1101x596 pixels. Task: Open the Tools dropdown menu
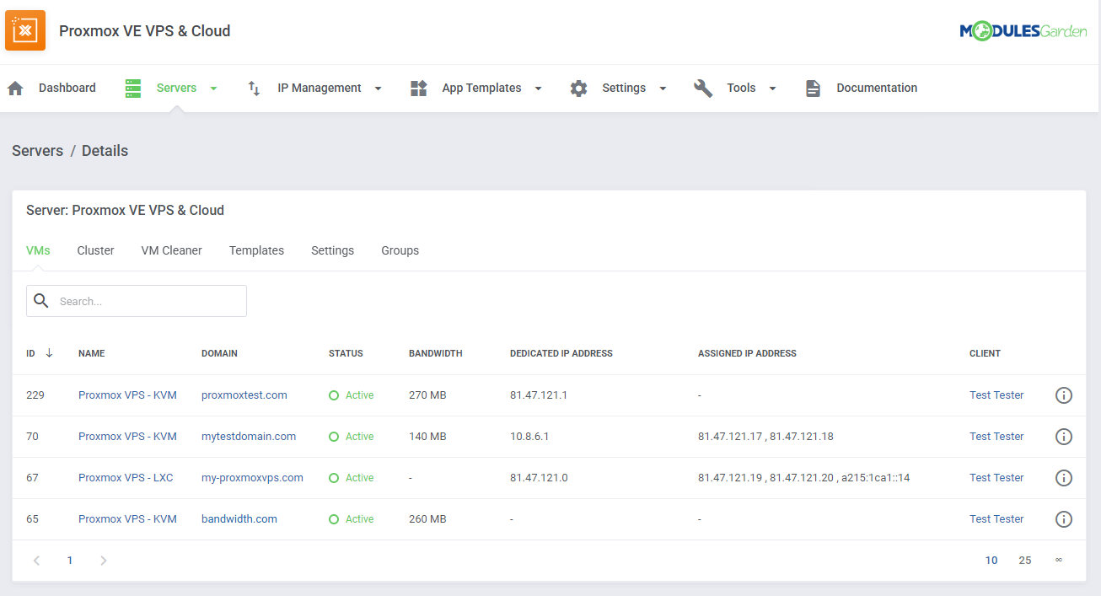pos(772,88)
